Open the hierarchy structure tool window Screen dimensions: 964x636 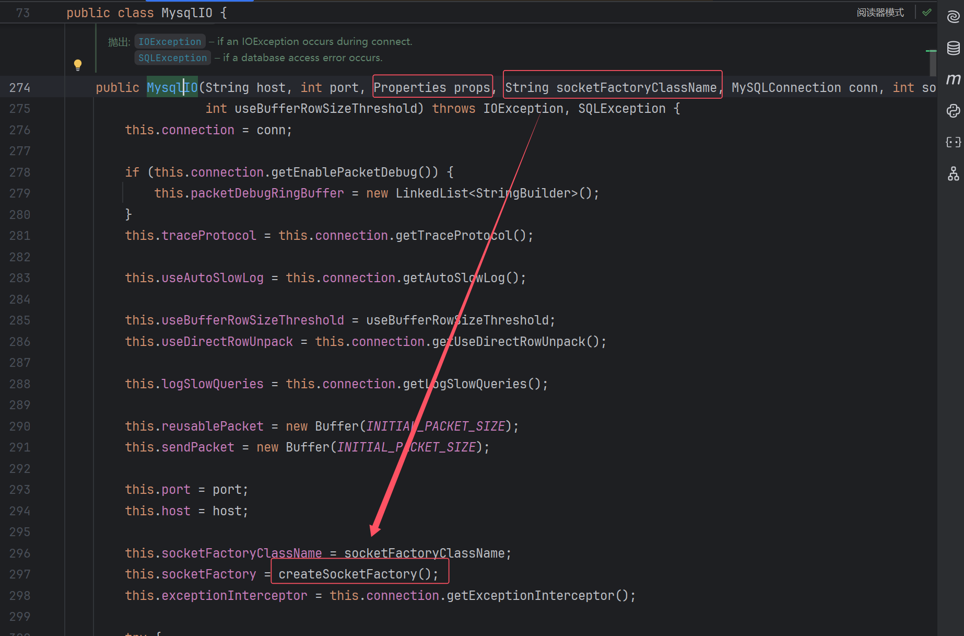(x=953, y=174)
